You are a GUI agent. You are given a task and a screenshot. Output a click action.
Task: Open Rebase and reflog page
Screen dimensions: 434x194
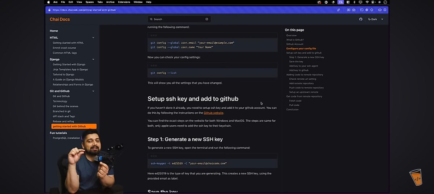pyautogui.click(x=63, y=121)
